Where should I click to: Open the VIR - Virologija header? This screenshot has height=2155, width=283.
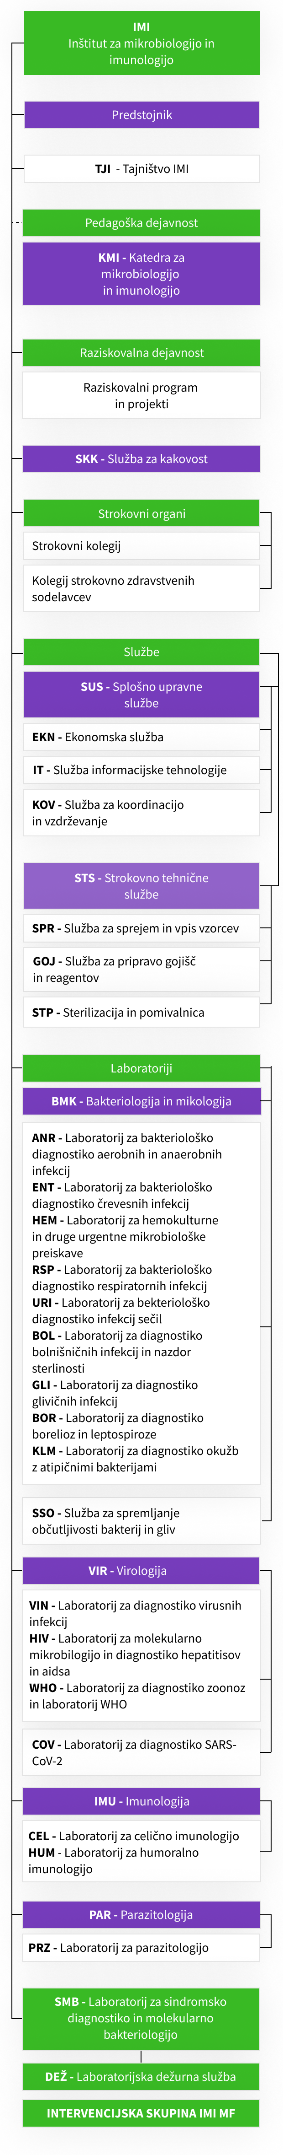[141, 1570]
